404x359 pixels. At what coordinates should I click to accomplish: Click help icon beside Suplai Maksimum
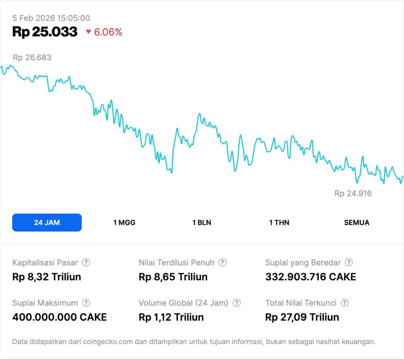pos(86,303)
